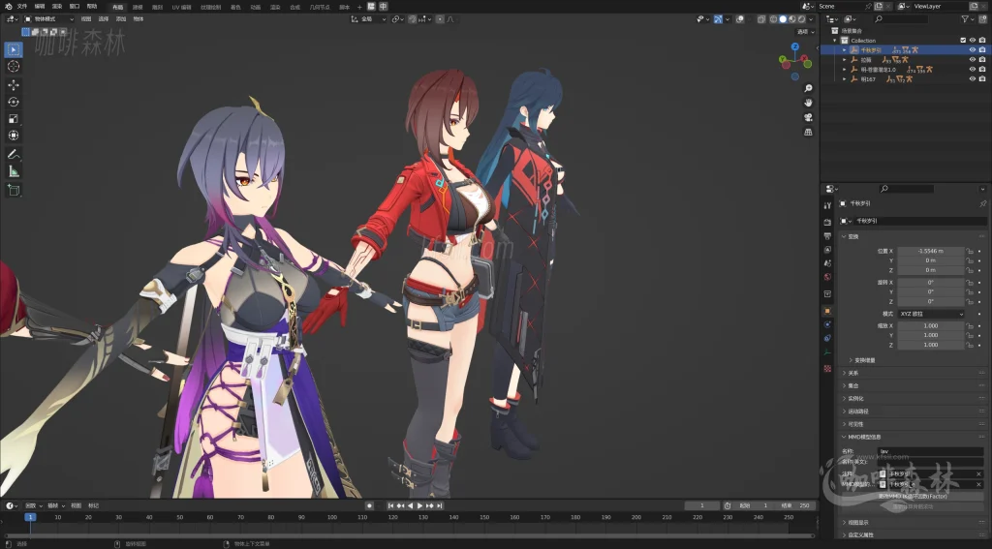
Task: Expand the 关系 relations panel
Action: [x=852, y=373]
